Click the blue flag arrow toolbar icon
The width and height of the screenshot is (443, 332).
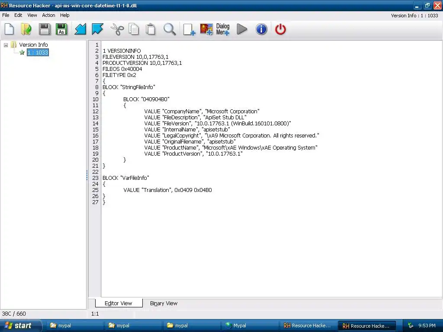pyautogui.click(x=97, y=29)
